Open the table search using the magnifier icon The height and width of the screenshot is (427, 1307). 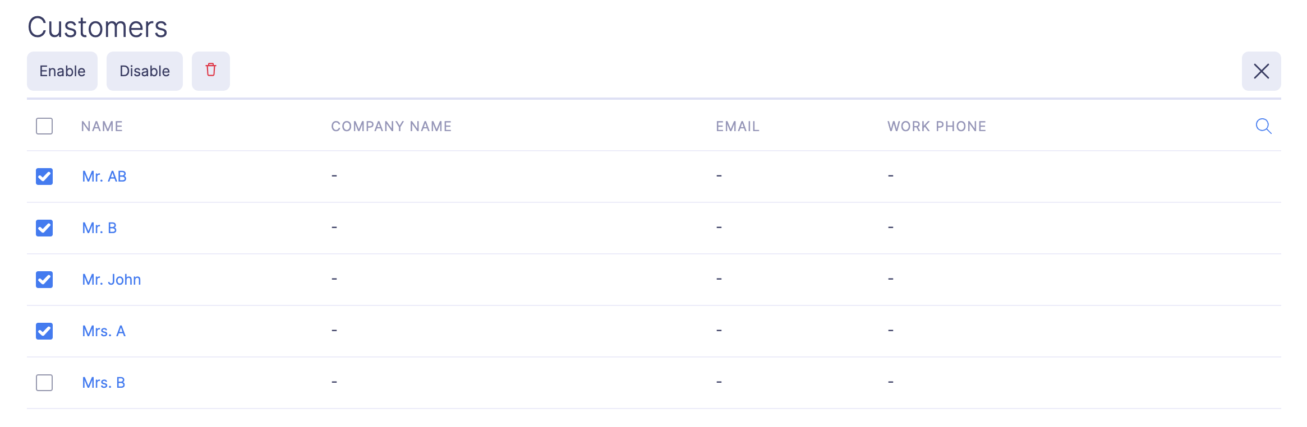pyautogui.click(x=1264, y=126)
